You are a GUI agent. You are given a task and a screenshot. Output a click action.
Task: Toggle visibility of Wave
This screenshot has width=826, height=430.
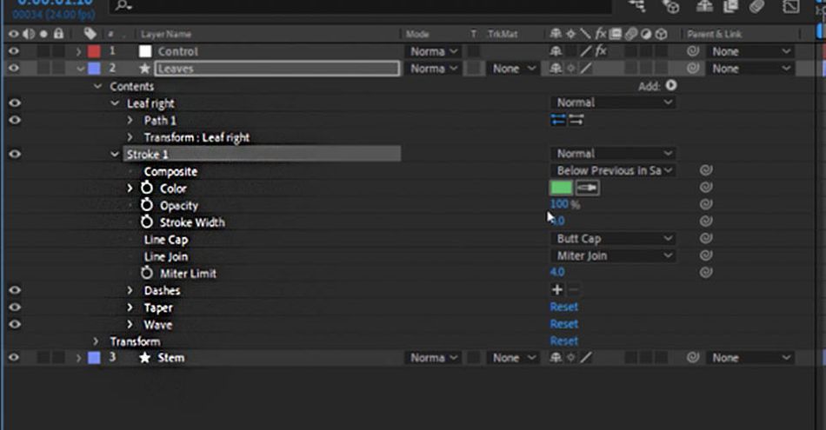click(x=14, y=324)
